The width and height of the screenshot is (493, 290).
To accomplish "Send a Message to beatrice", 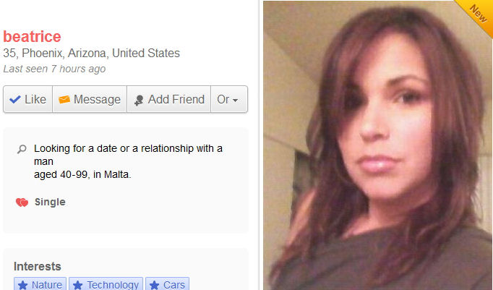I will [90, 99].
